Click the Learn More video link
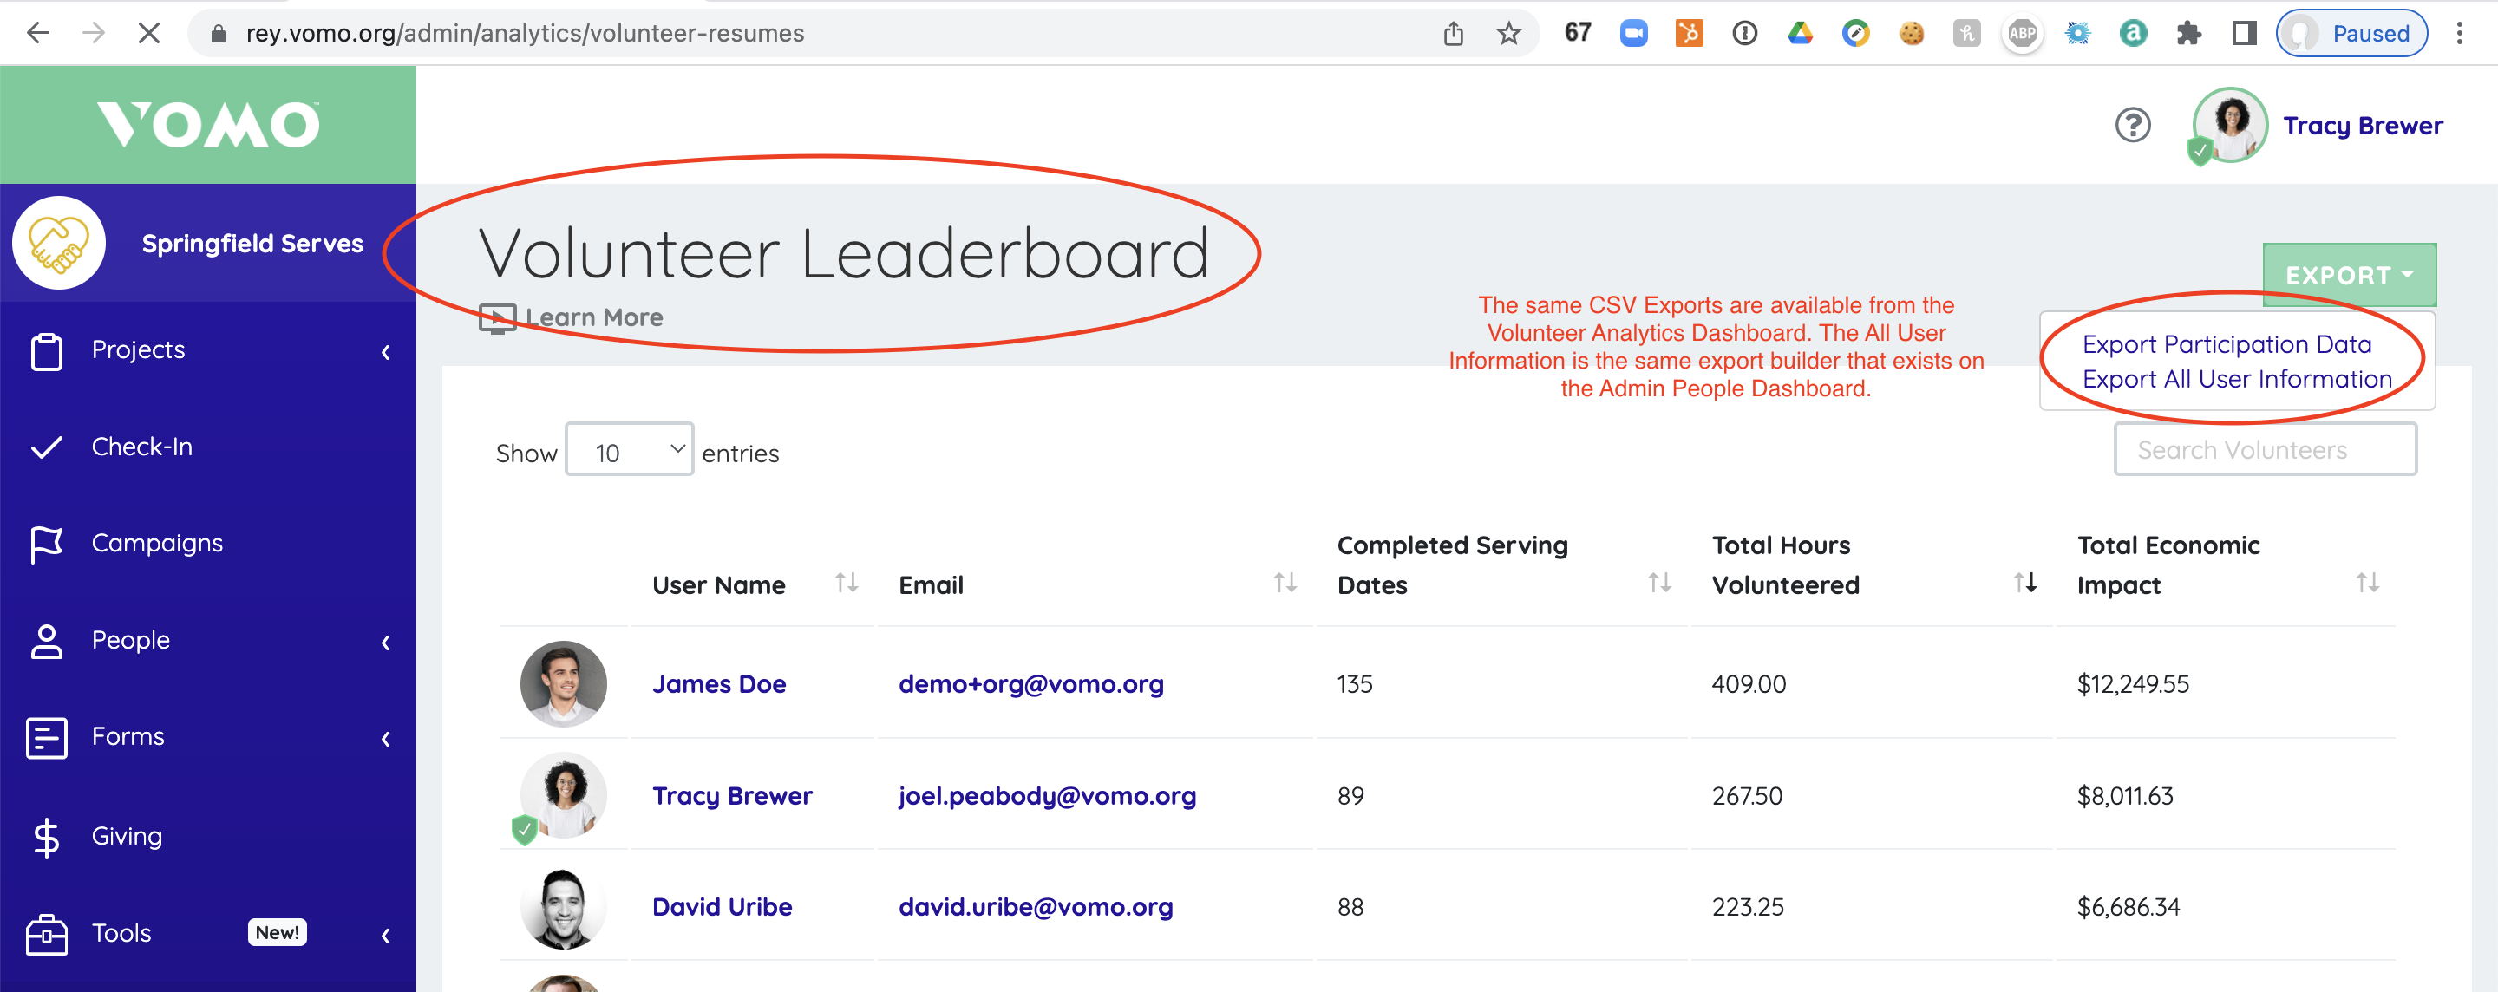2498x992 pixels. [572, 317]
